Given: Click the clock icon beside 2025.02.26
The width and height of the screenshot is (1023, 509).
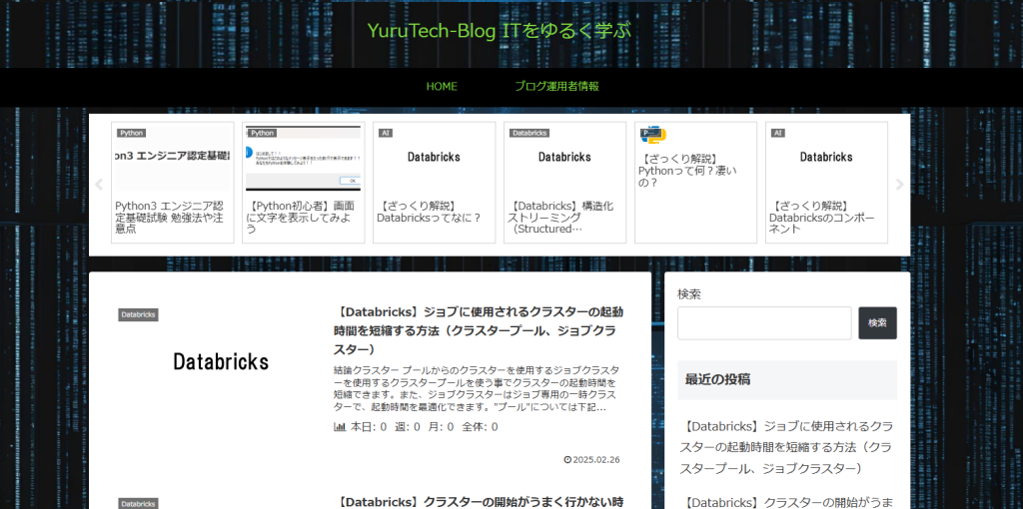Looking at the screenshot, I should tap(567, 460).
